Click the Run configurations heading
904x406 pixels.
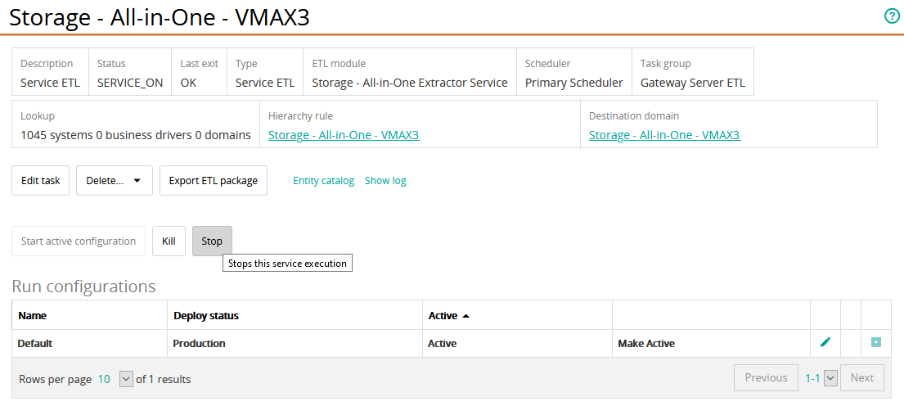coord(83,286)
